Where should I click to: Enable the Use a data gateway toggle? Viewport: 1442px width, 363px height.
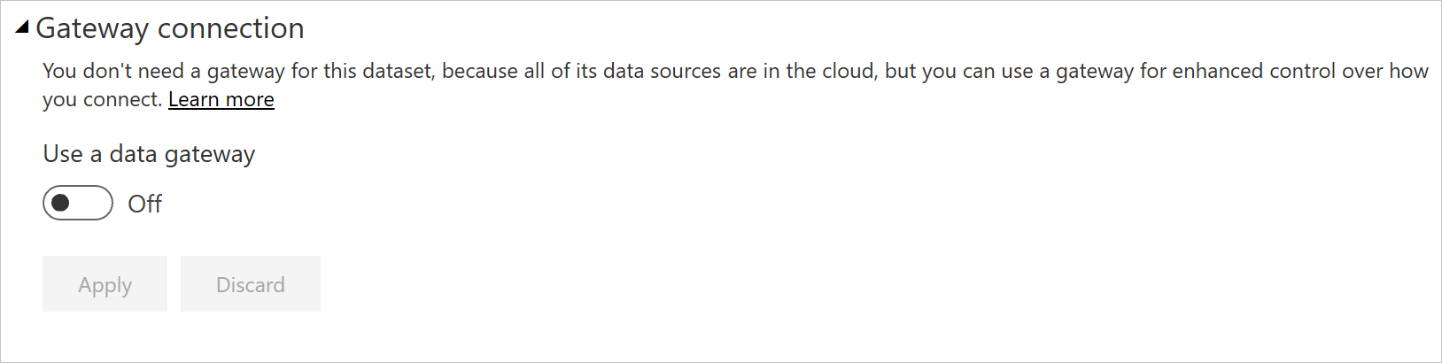78,203
